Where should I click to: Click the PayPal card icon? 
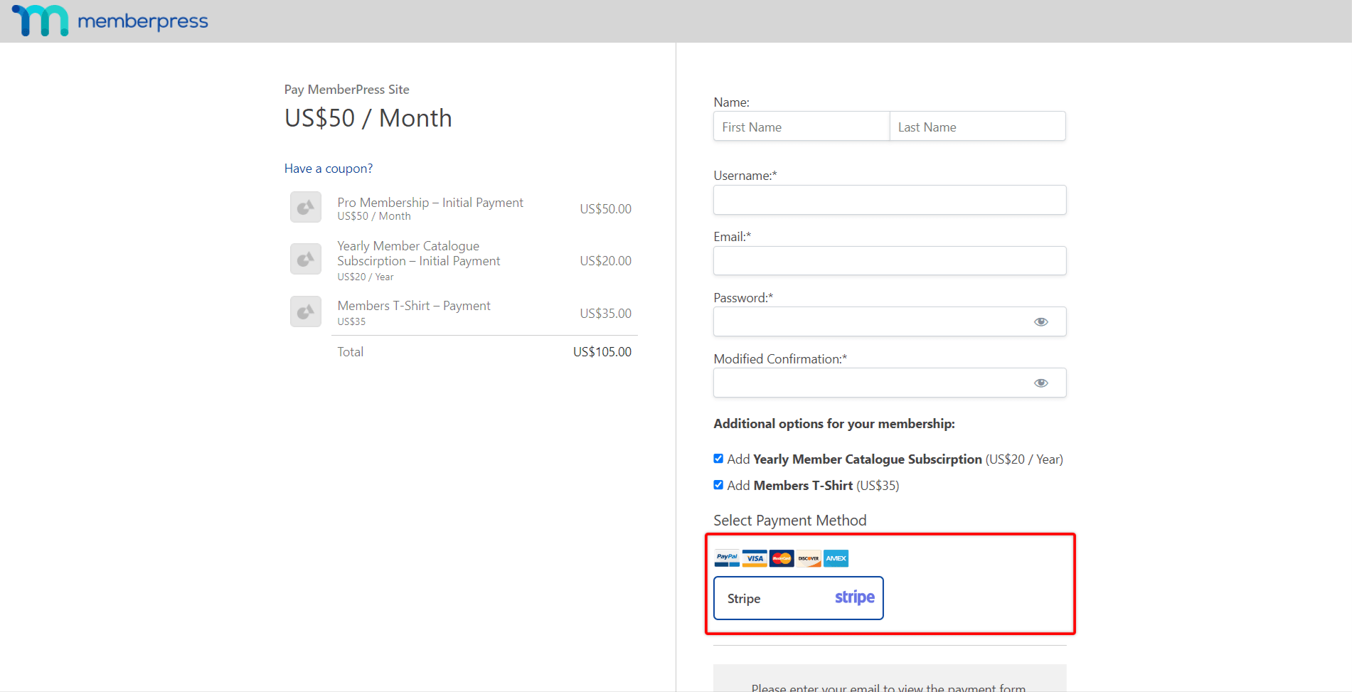(x=727, y=558)
